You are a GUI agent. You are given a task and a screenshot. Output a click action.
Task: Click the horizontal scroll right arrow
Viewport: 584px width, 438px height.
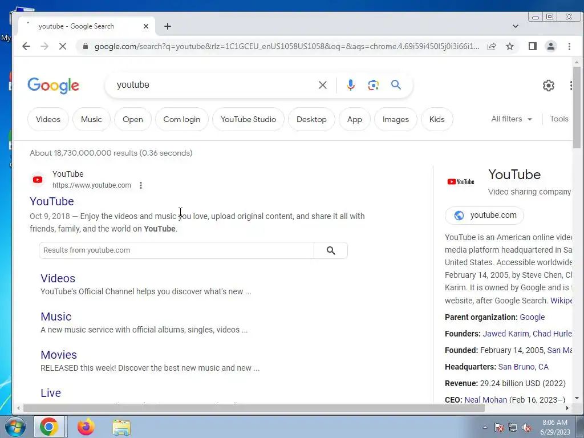(x=567, y=408)
